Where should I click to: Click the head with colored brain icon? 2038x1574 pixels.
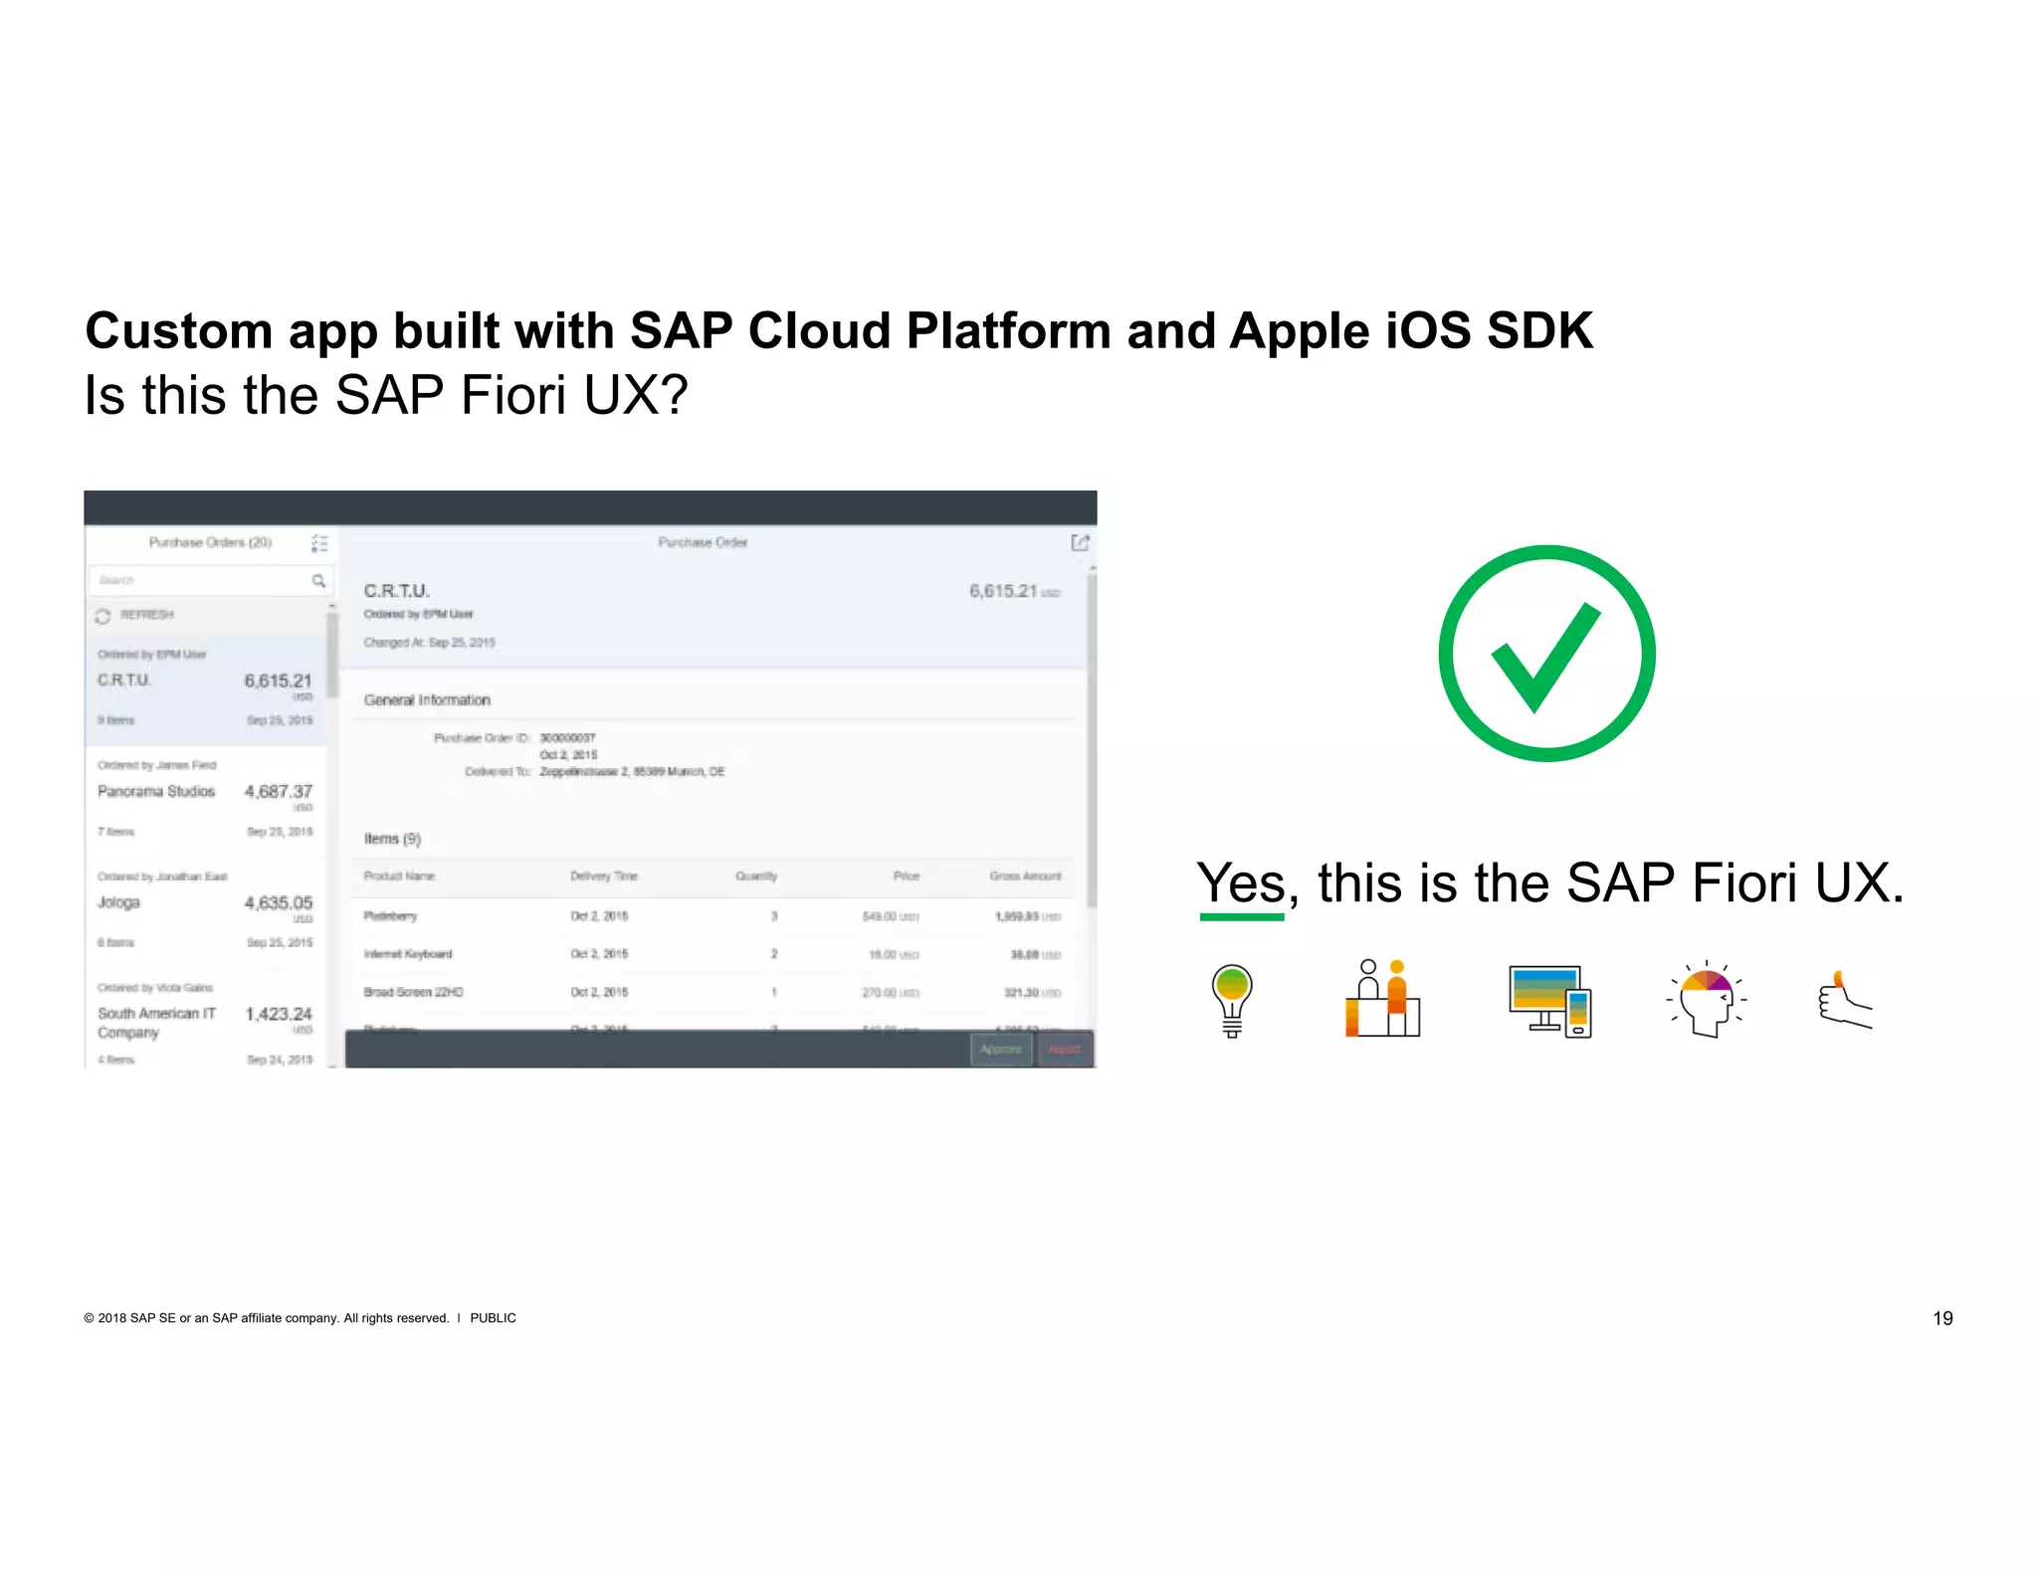(1707, 998)
